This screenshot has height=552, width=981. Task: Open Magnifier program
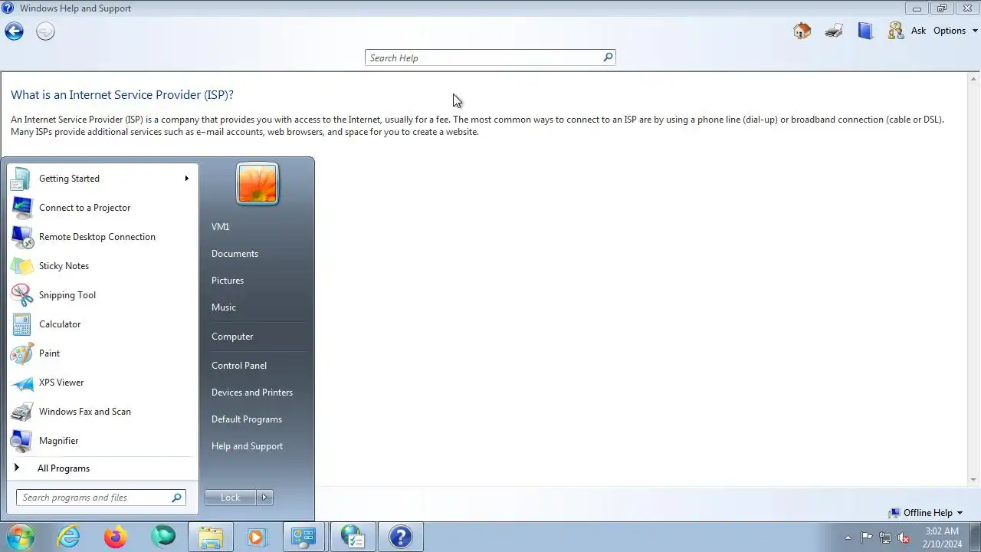pyautogui.click(x=103, y=441)
